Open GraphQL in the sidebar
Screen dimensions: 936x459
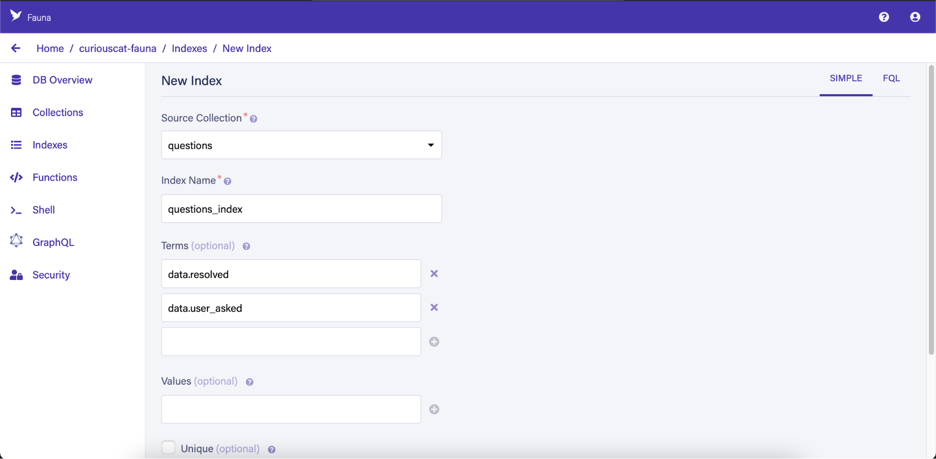pyautogui.click(x=53, y=242)
